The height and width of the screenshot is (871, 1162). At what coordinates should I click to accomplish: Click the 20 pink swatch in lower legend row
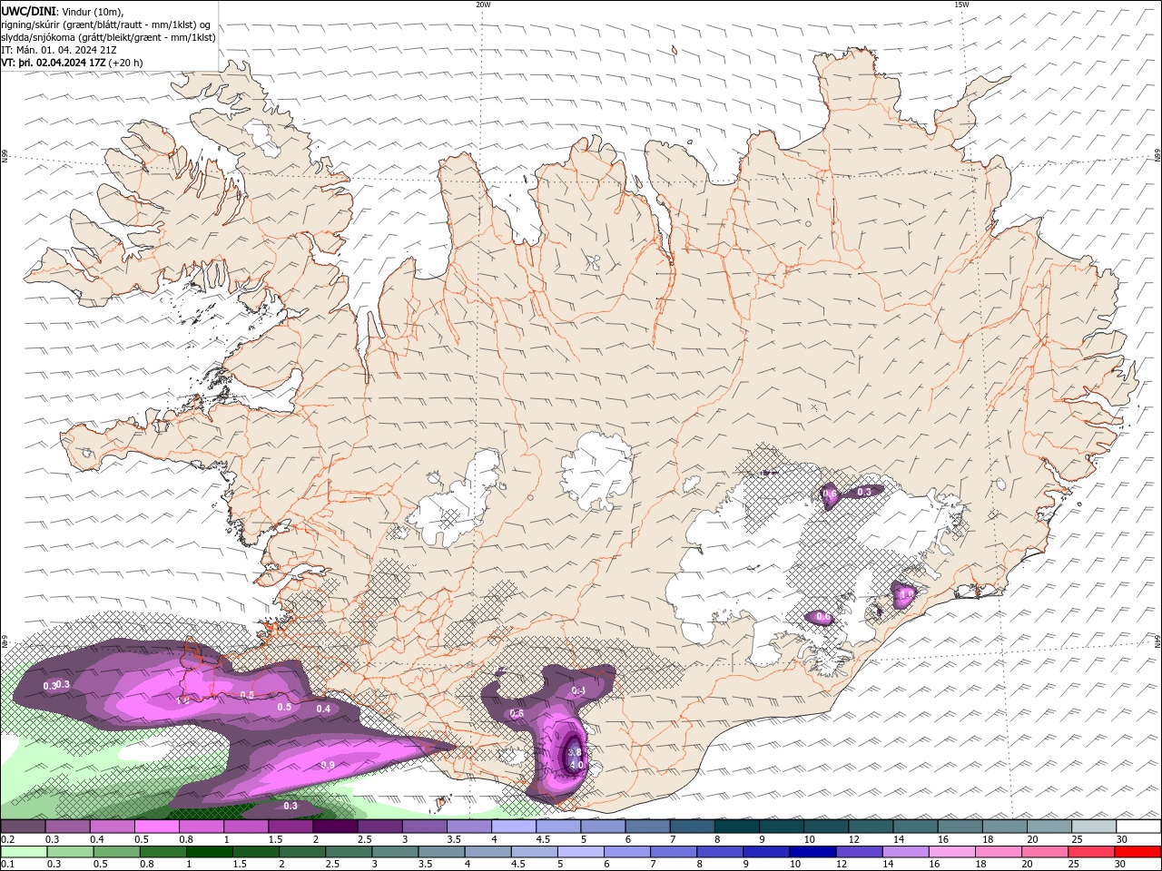[x=1048, y=852]
